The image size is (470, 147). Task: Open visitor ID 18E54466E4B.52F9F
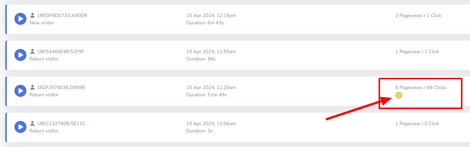(x=61, y=51)
